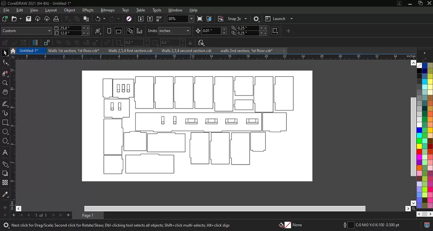
Task: Select the Text tool
Action: click(x=5, y=152)
